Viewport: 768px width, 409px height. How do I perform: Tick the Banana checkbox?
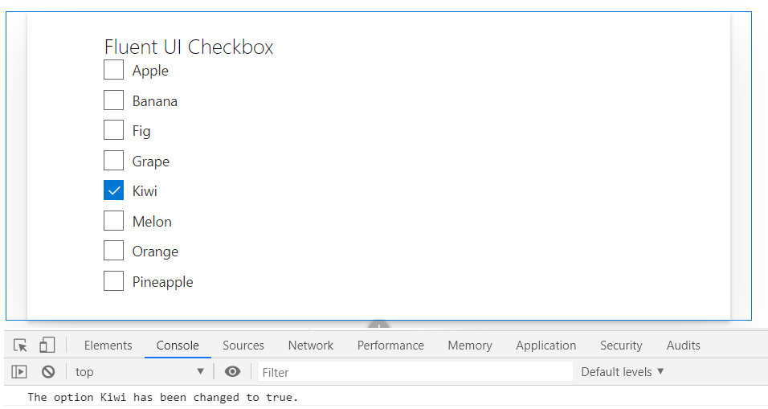tap(113, 100)
